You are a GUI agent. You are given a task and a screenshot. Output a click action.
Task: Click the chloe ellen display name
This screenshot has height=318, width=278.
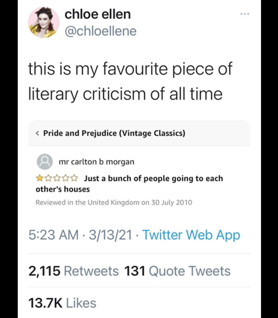click(98, 14)
